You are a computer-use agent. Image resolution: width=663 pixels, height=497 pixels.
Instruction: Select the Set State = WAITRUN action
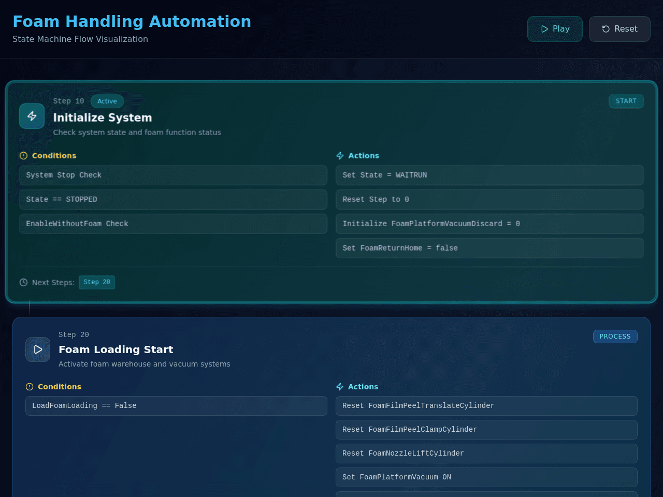489,175
